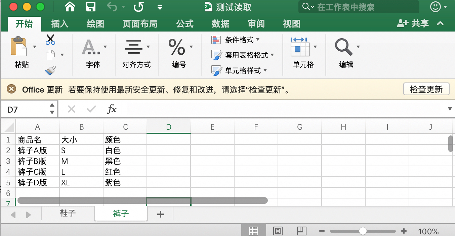Click the previous sheet navigation arrow
This screenshot has height=236, width=455.
pos(13,215)
